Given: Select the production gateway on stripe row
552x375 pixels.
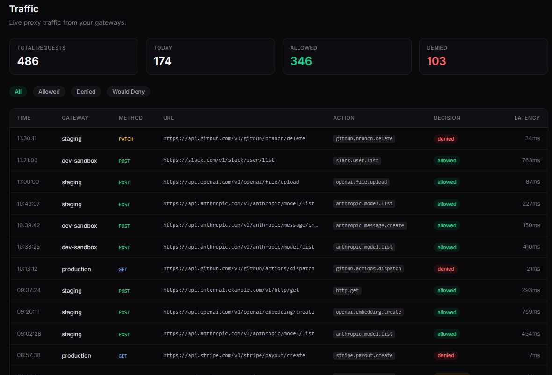Looking at the screenshot, I should (76, 355).
